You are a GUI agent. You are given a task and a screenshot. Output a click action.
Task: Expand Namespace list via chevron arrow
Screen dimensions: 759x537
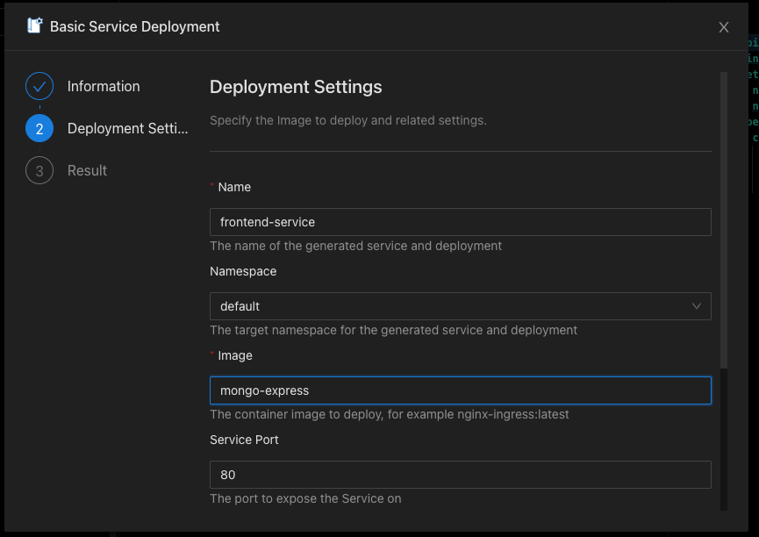(697, 306)
